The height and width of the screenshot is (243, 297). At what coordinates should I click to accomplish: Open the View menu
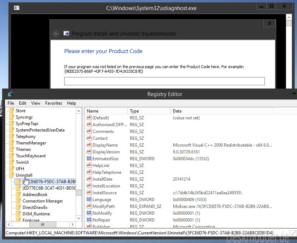(x=36, y=103)
